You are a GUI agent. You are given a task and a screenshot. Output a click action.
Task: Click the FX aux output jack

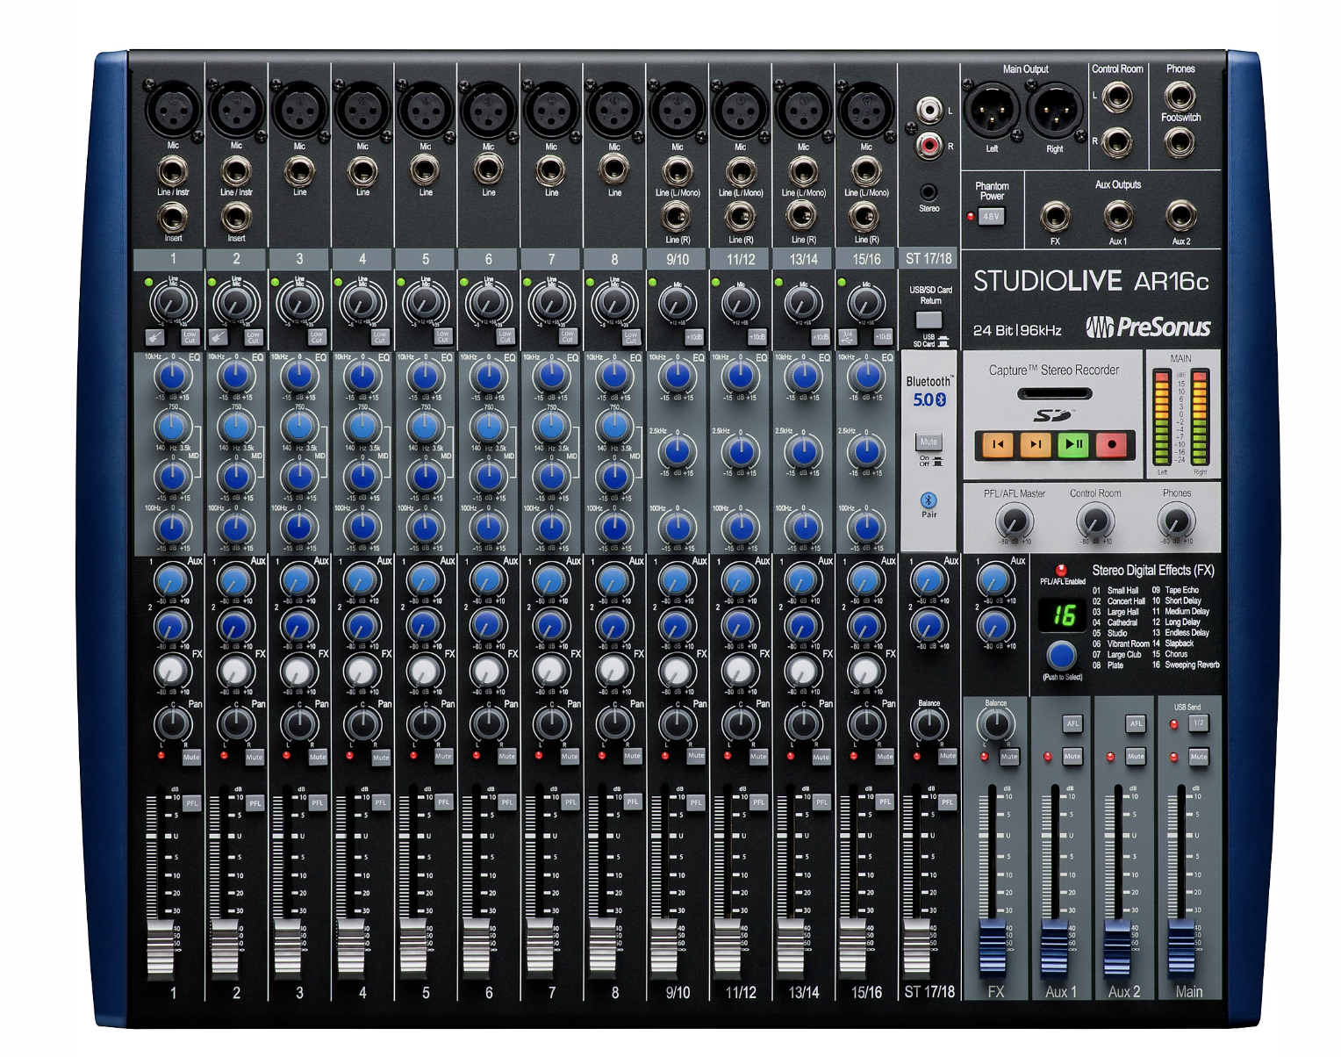coord(1055,216)
